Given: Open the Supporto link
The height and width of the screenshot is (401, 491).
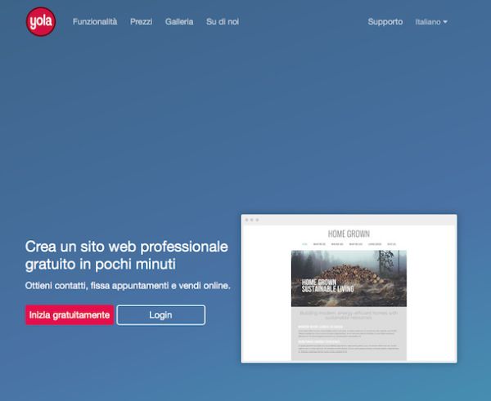Looking at the screenshot, I should coord(385,22).
